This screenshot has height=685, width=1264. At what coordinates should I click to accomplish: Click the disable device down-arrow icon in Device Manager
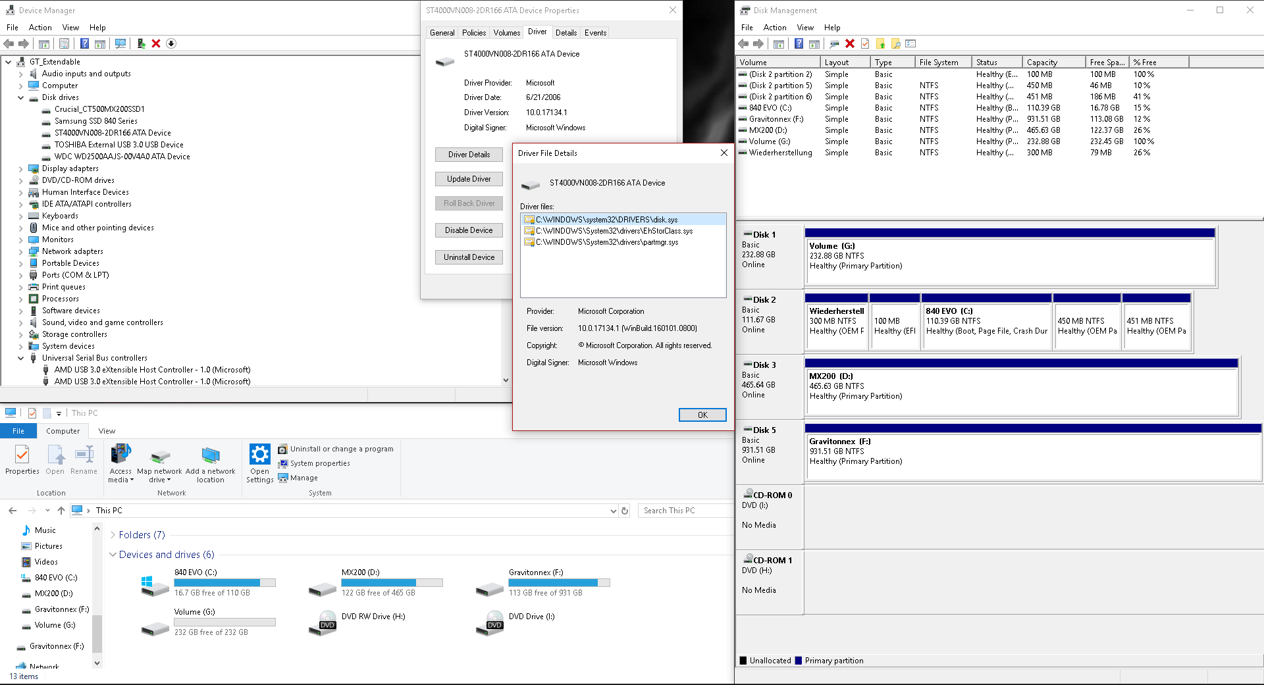[171, 43]
